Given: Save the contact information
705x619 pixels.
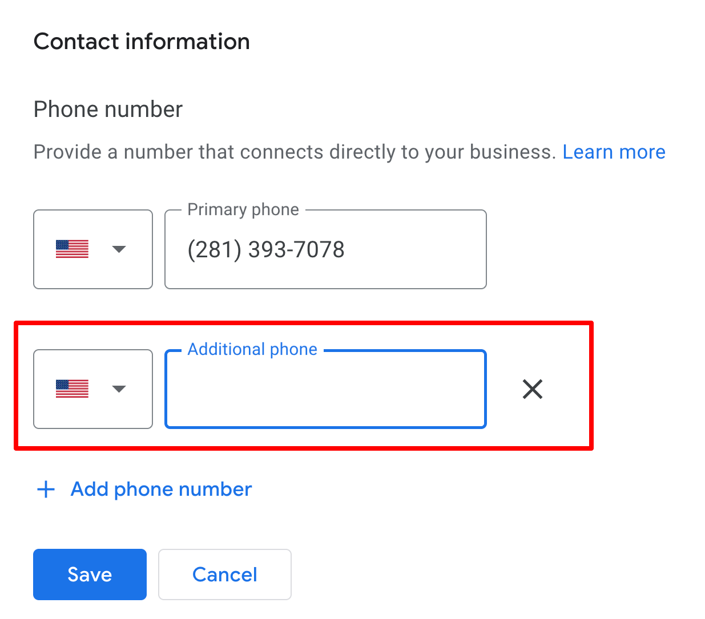Looking at the screenshot, I should pyautogui.click(x=90, y=574).
